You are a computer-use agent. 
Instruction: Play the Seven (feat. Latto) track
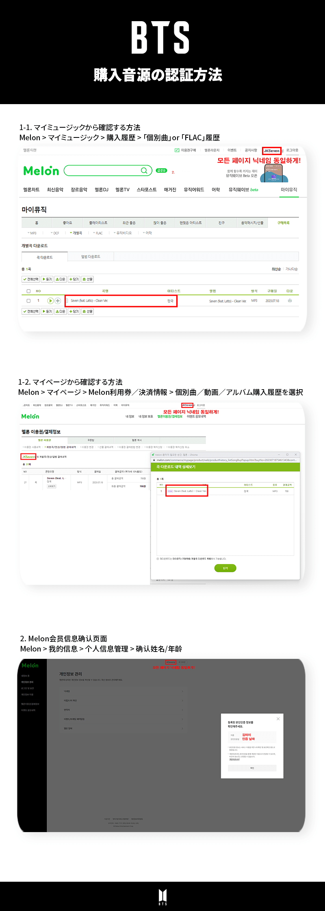[x=50, y=301]
